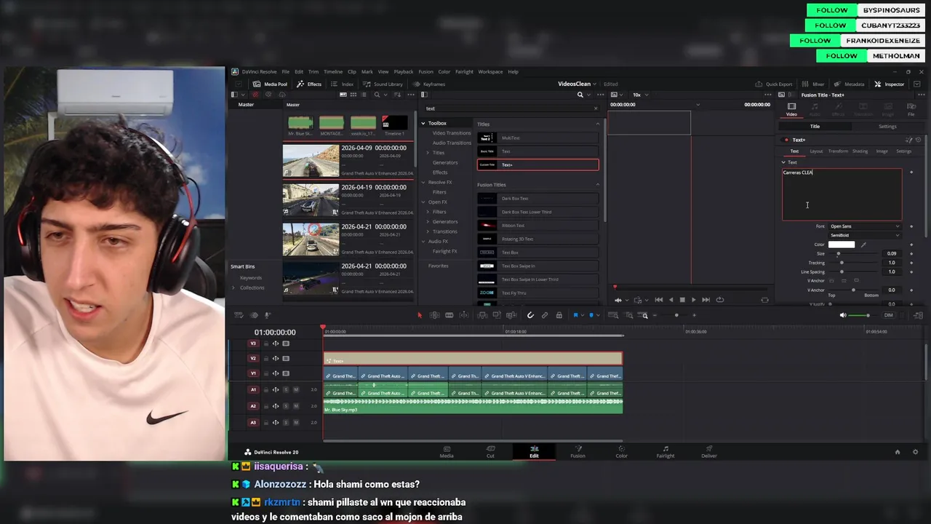The image size is (931, 524).
Task: Disable video track V3 with its toggle
Action: click(286, 344)
